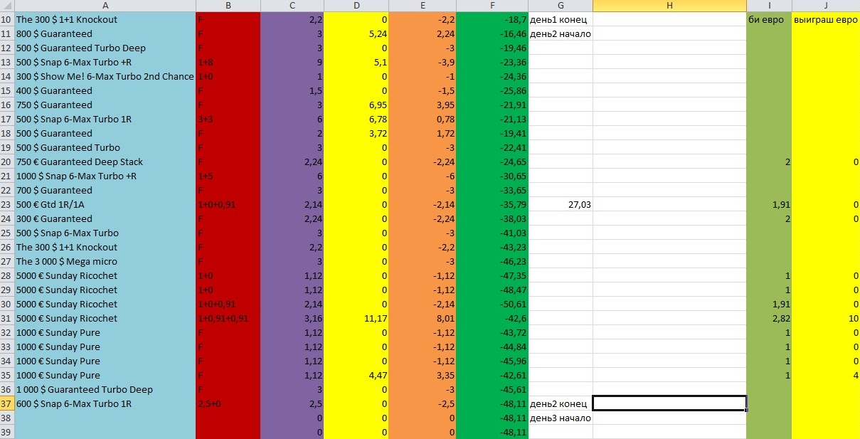The width and height of the screenshot is (860, 439).
Task: Click cell '400 $ Guaranteed'
Action: coord(105,91)
